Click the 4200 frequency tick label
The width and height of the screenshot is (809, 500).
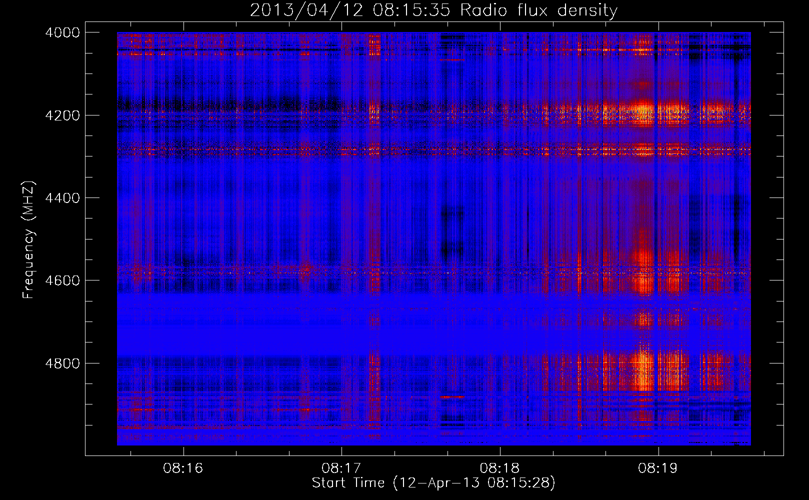click(x=62, y=115)
